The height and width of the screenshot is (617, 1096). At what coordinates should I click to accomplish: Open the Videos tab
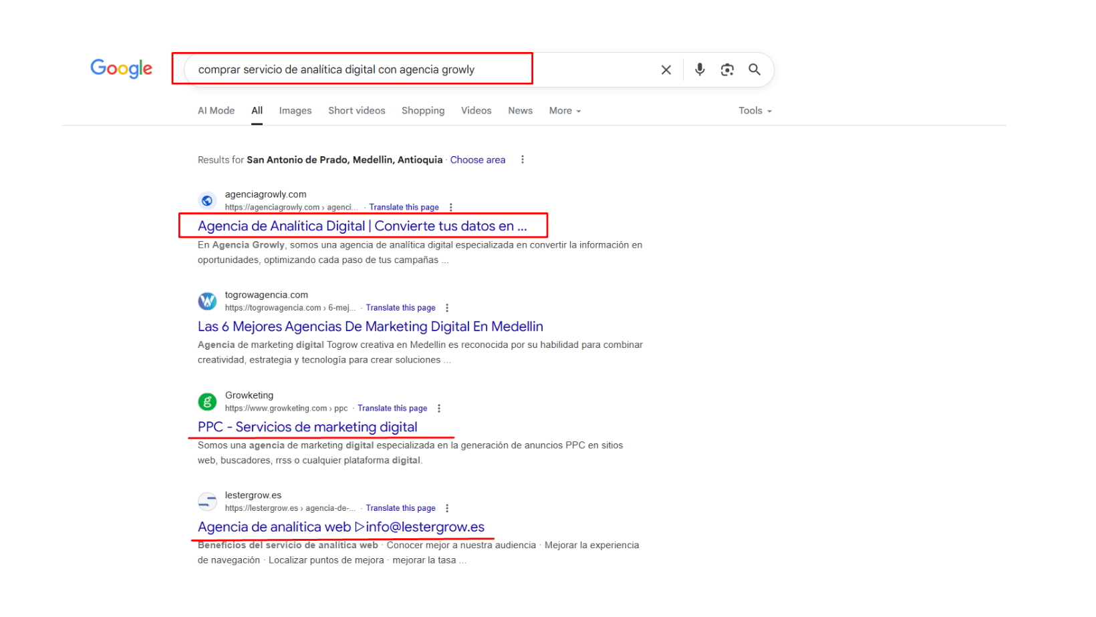pos(476,111)
